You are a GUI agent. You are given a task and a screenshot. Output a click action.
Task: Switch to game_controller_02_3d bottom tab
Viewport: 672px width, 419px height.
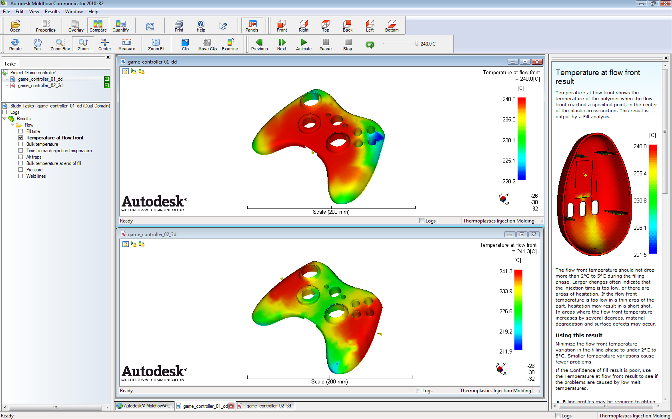pyautogui.click(x=266, y=406)
